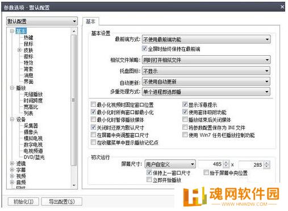Toggle 全屏时始终保持在最前端 checkbox

pyautogui.click(x=144, y=48)
